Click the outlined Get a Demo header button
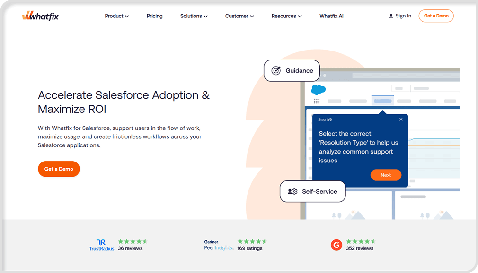This screenshot has width=478, height=273. tap(436, 16)
